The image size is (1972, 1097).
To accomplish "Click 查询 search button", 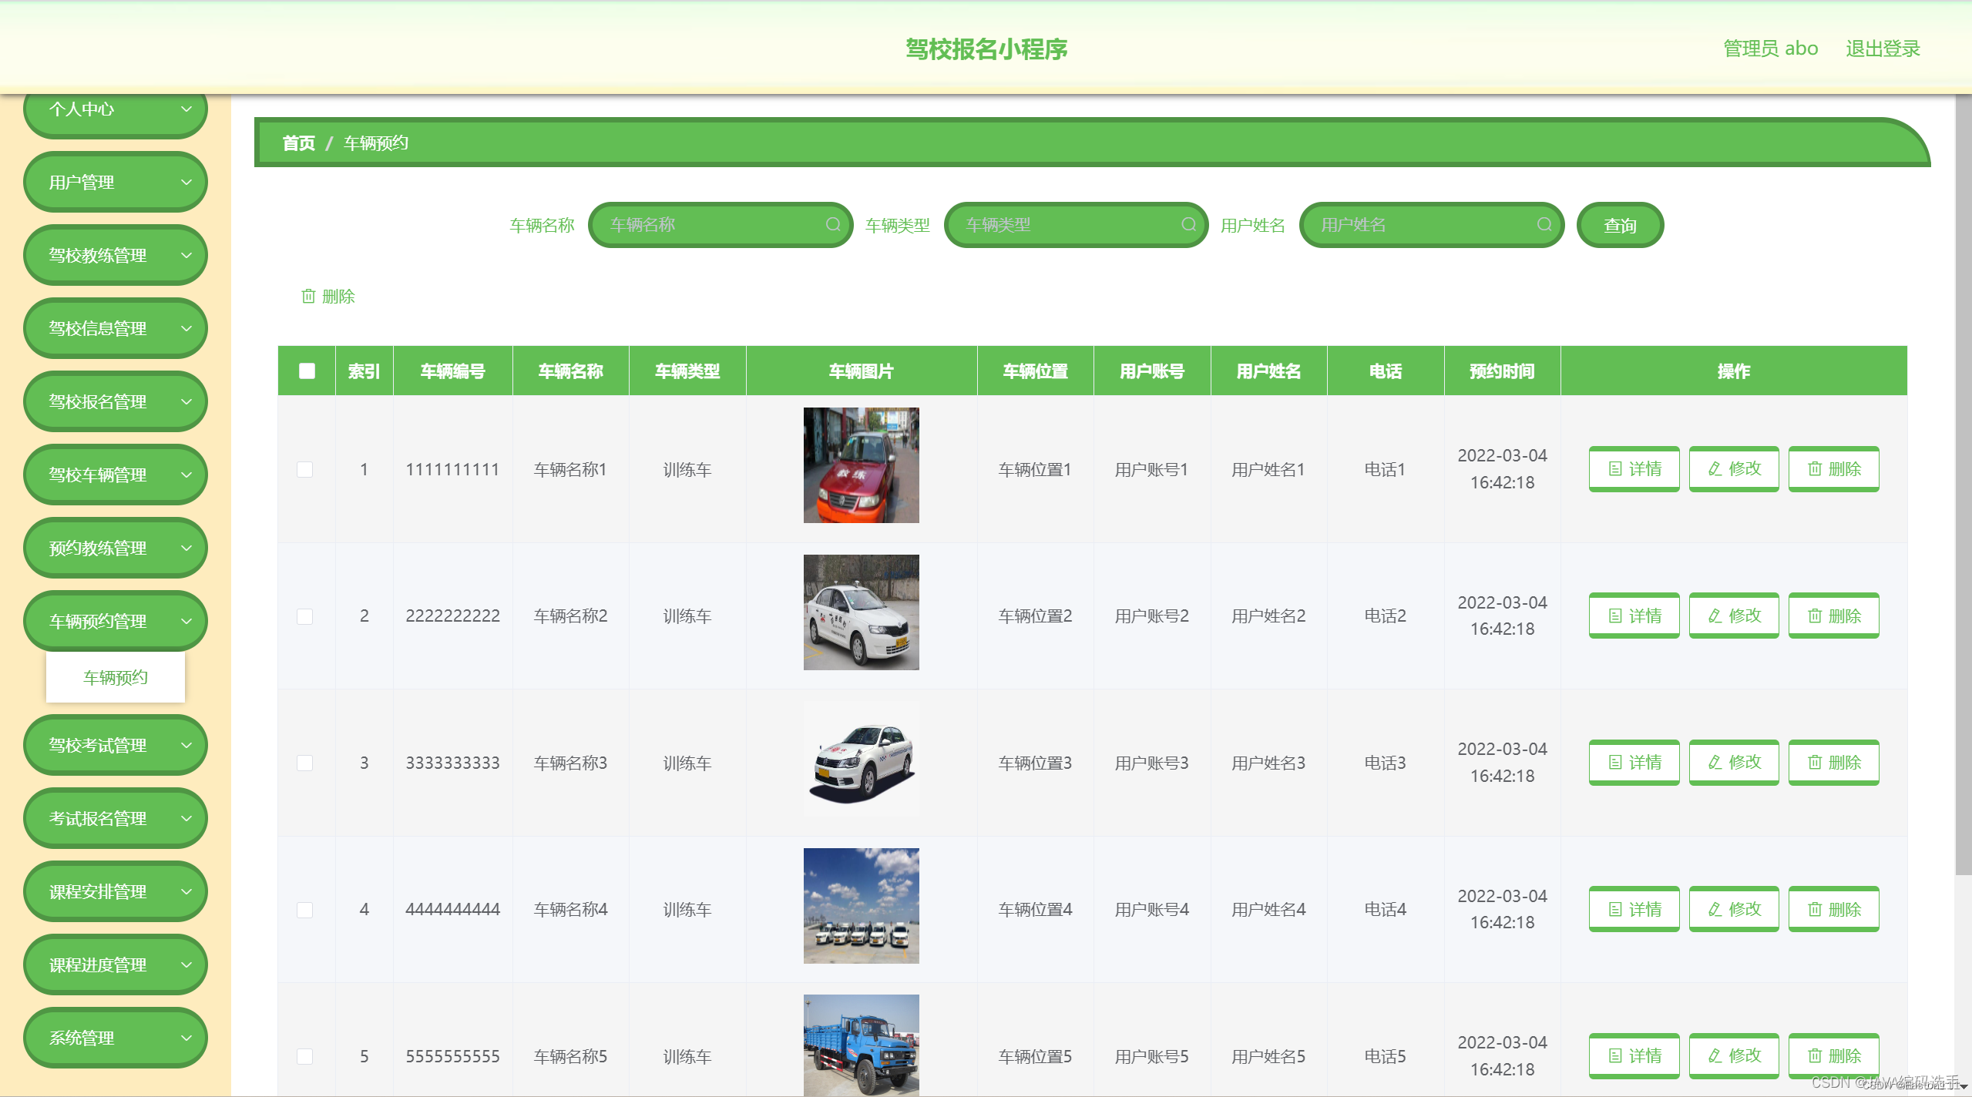I will (x=1620, y=225).
